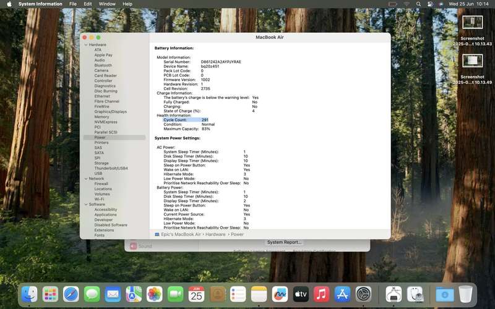Open the File menu
The height and width of the screenshot is (309, 495).
point(73,4)
